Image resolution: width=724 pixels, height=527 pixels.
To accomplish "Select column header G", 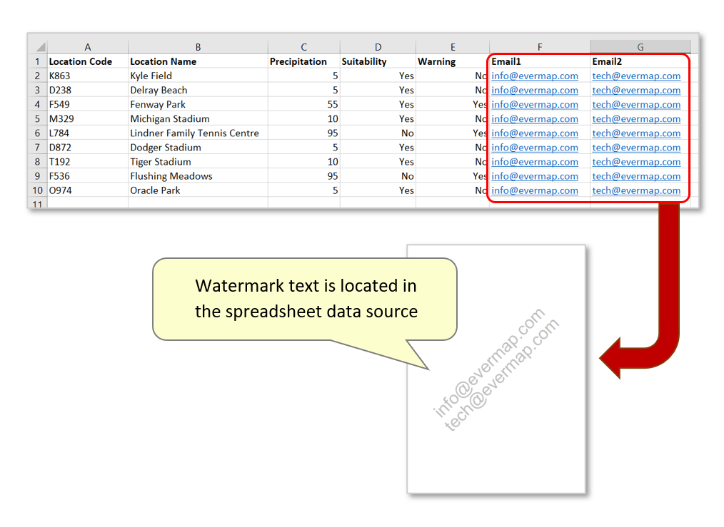I will (640, 46).
